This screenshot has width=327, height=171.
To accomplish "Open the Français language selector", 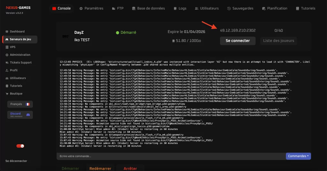I will tap(20, 104).
